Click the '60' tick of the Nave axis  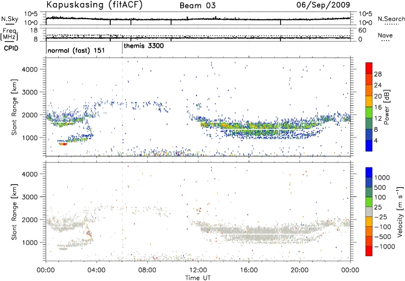(362, 30)
